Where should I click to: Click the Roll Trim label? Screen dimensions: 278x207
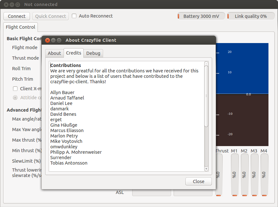click(x=21, y=69)
